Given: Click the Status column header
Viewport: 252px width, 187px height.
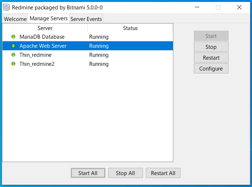Looking at the screenshot, I should [130, 28].
